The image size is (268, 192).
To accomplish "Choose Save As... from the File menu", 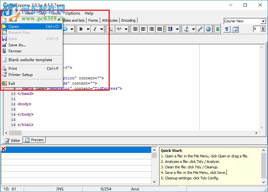I will [17, 45].
